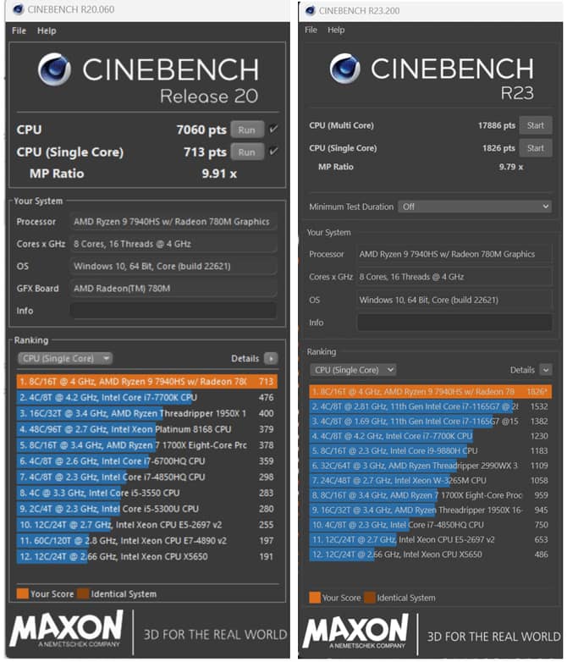Viewport: 567px width, 662px height.
Task: Expand the Details arrow in R20 ranking
Action: [x=271, y=358]
